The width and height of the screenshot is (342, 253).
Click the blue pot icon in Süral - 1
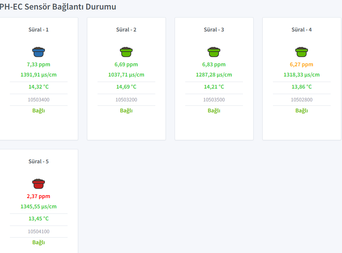coord(38,52)
